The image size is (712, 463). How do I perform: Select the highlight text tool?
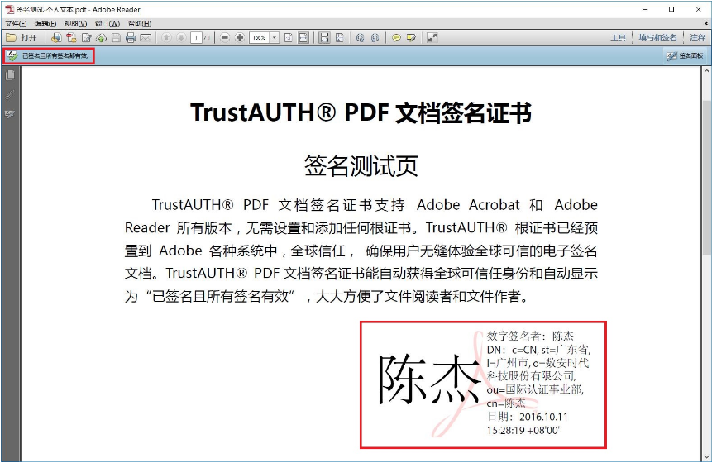pyautogui.click(x=411, y=38)
